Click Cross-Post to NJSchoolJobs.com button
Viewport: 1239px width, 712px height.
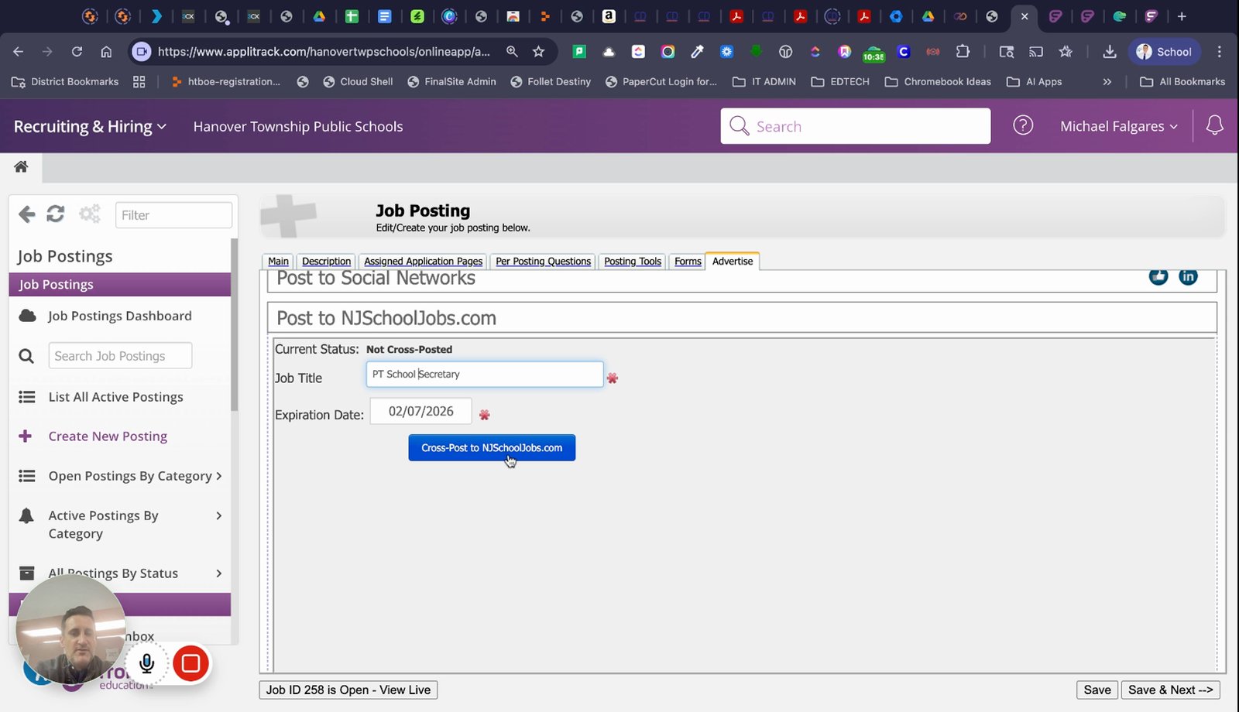tap(492, 447)
